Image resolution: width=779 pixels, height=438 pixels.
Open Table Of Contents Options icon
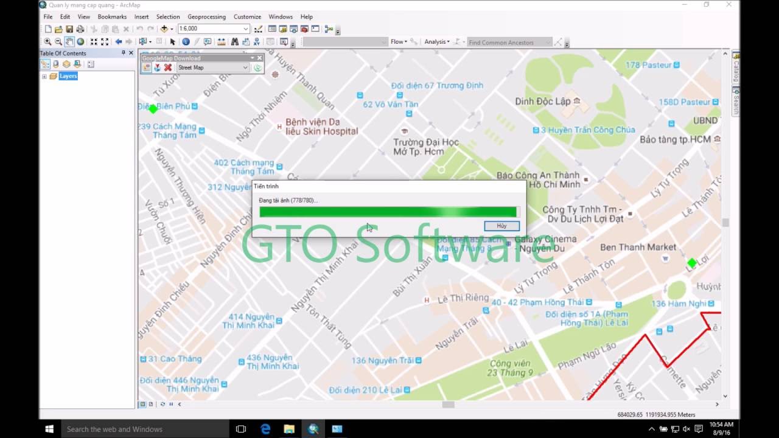click(x=91, y=64)
